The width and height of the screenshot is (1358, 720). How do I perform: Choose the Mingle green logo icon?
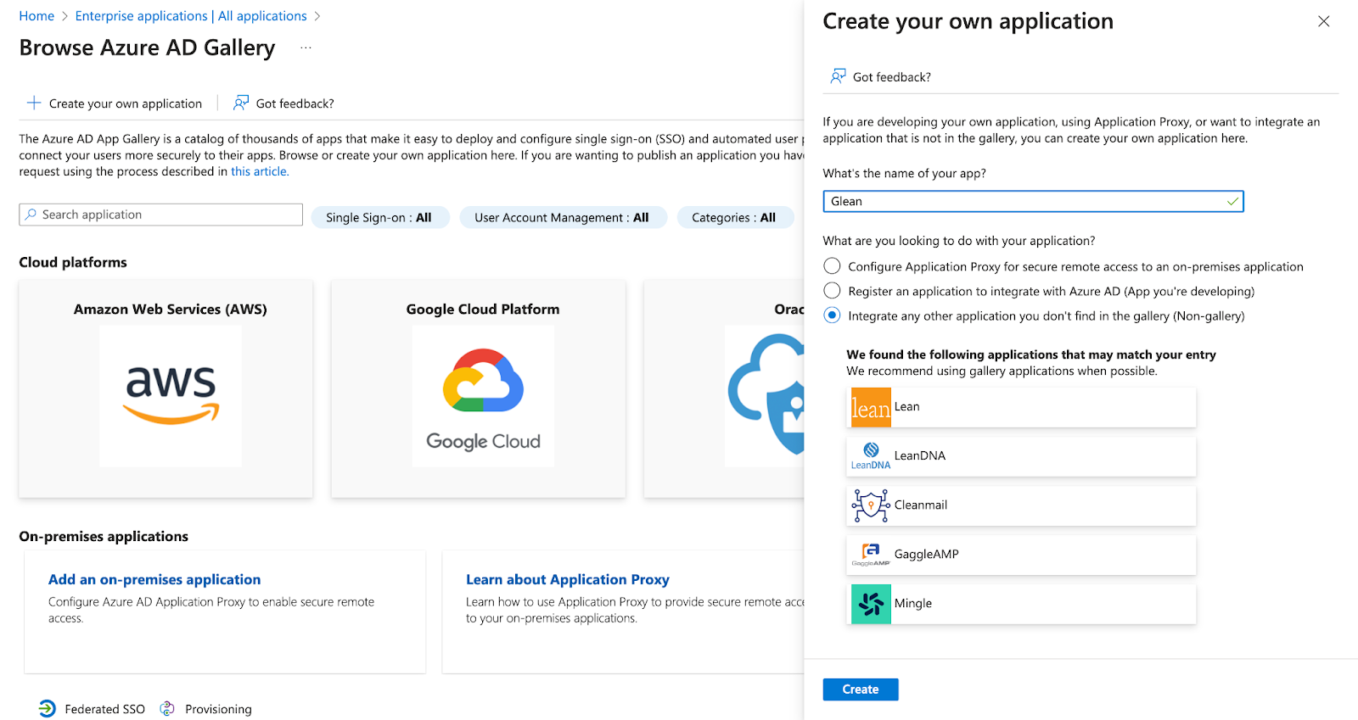[x=871, y=604]
